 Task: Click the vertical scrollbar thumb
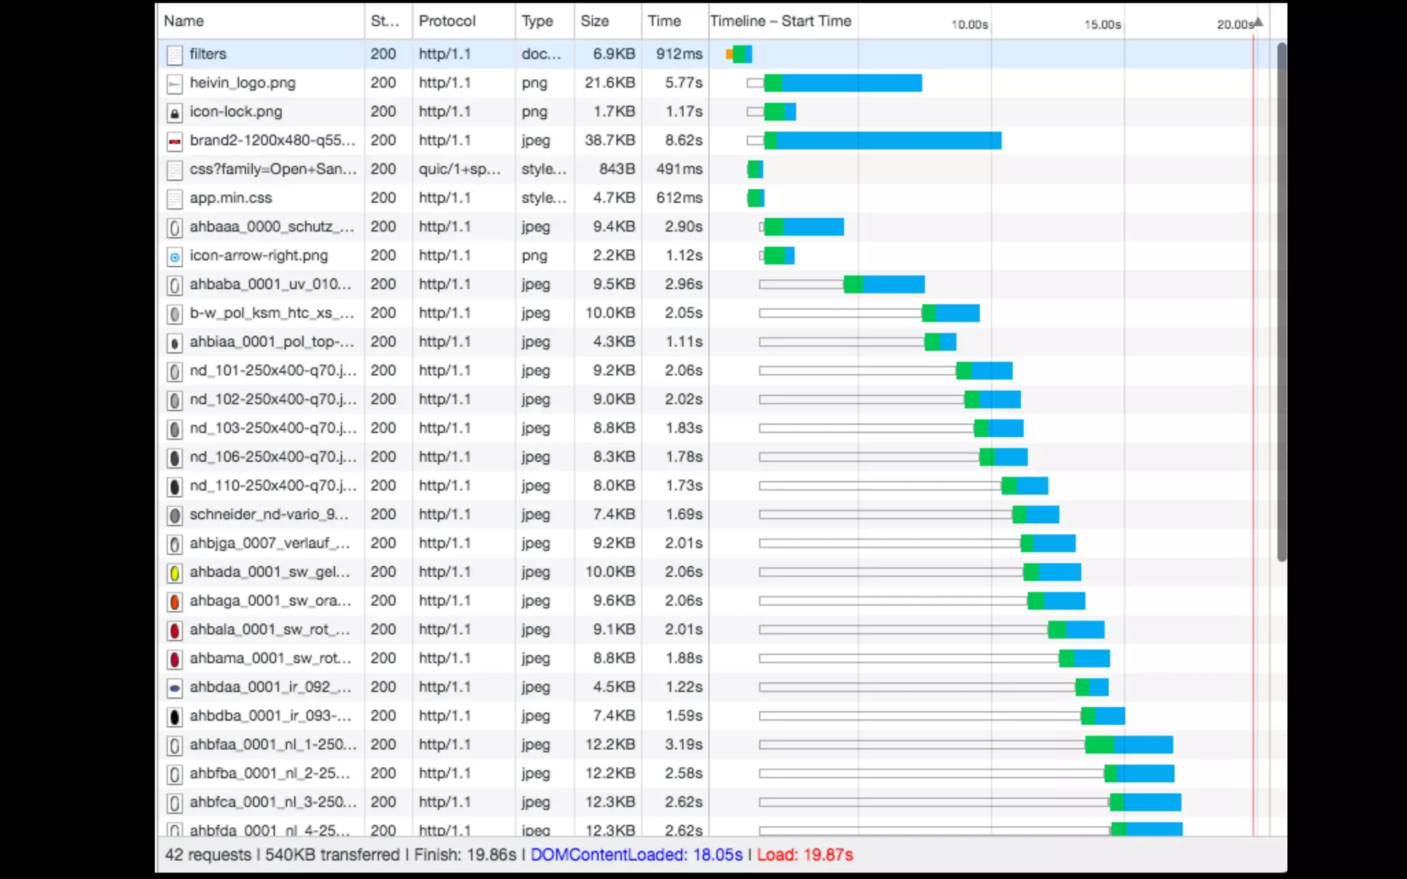click(1281, 302)
